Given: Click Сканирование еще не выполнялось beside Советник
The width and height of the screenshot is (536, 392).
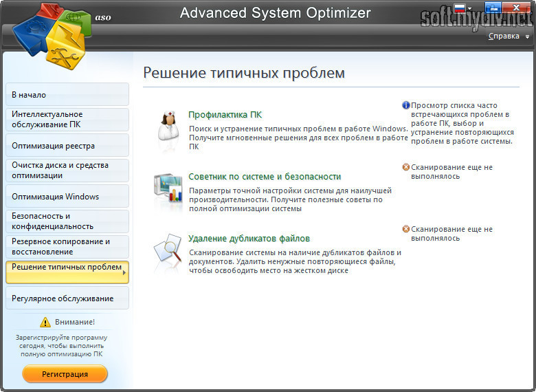Looking at the screenshot, I should (x=451, y=172).
